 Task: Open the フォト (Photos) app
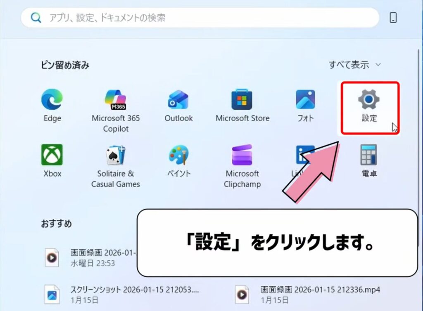click(x=305, y=99)
